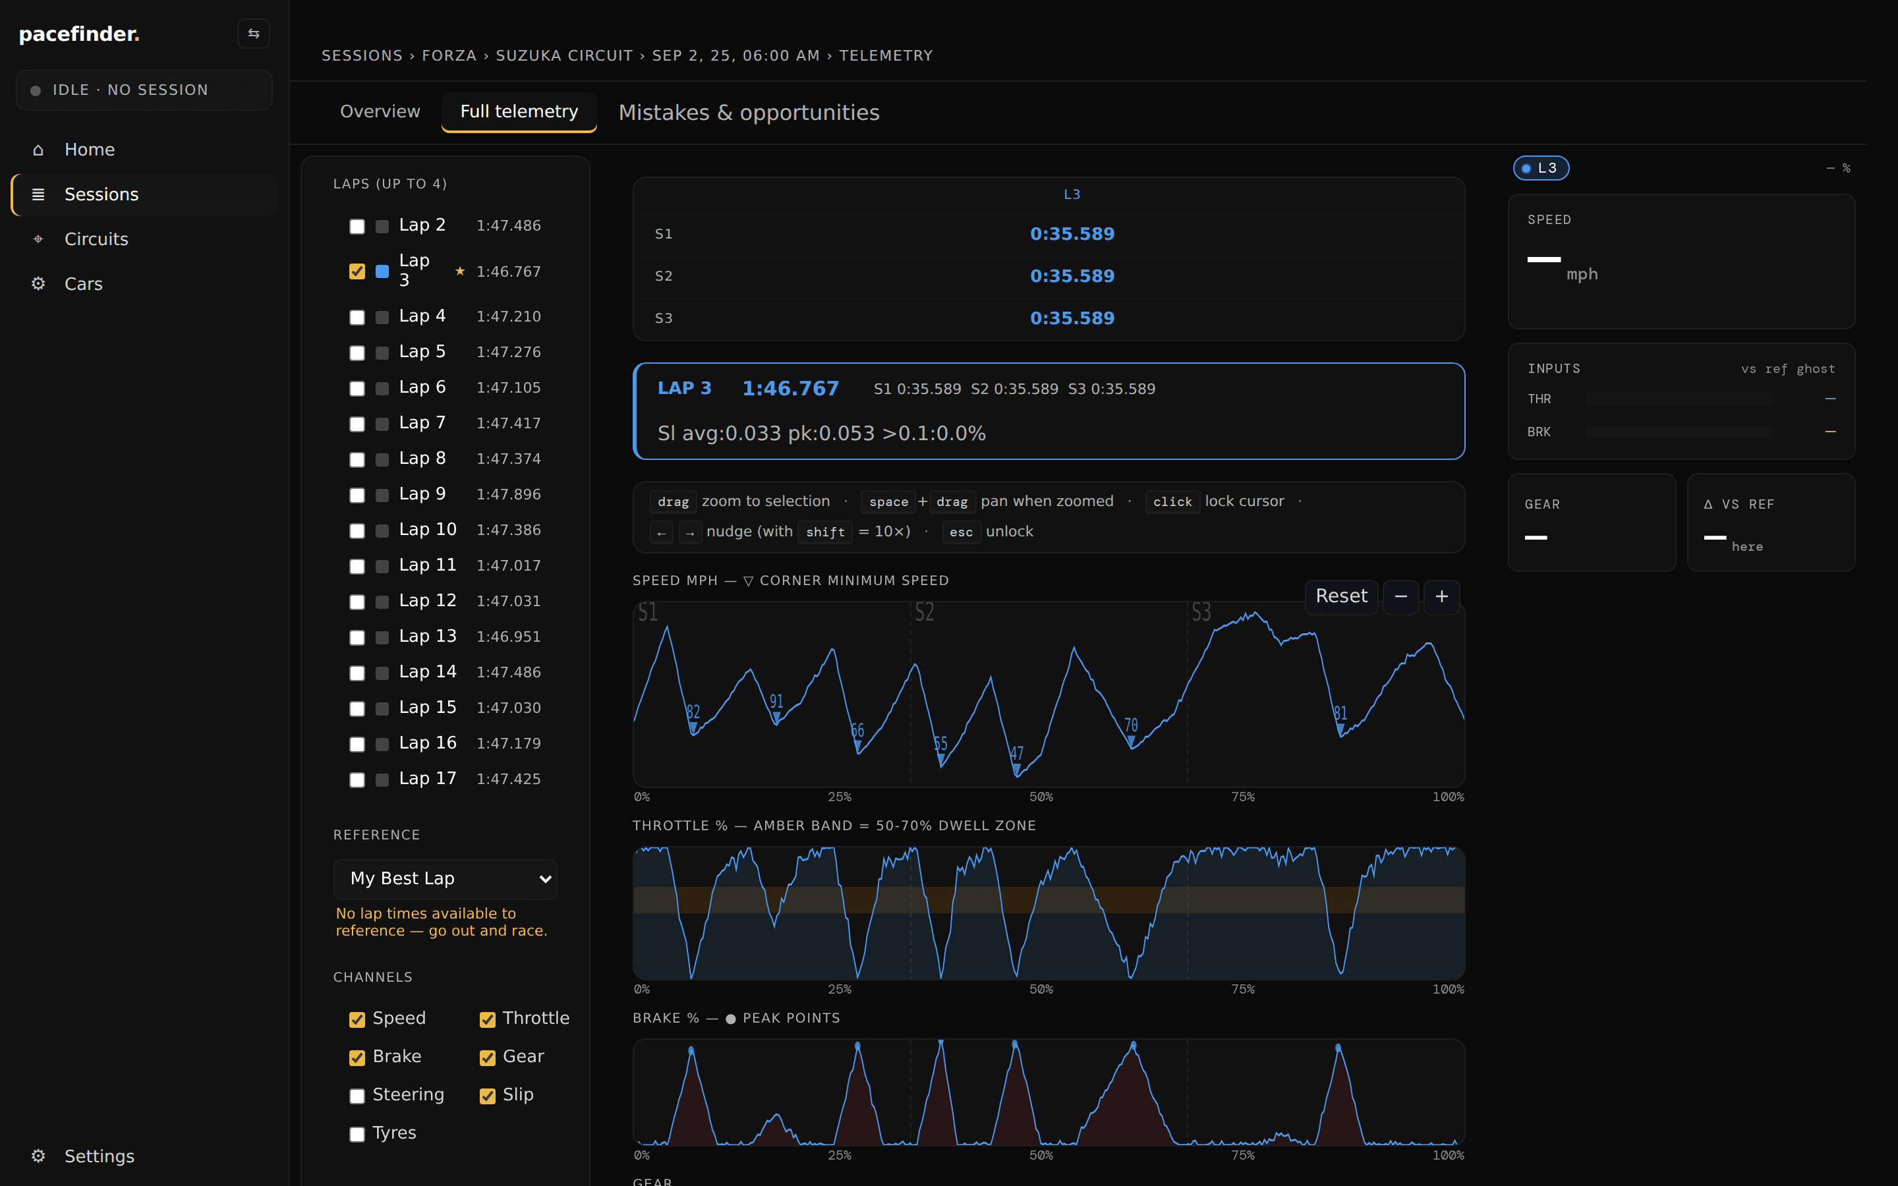Click the IDLE · NO SESSION status pill
The width and height of the screenshot is (1898, 1186).
pos(144,90)
